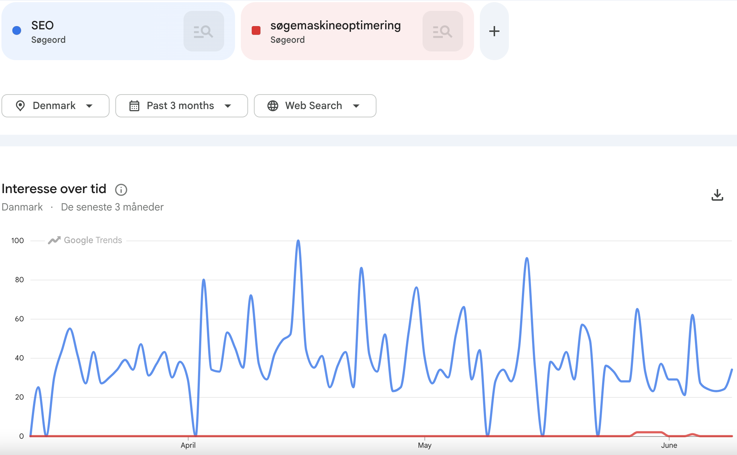Add a new comparison term with plus
Image resolution: width=737 pixels, height=455 pixels.
(x=494, y=31)
